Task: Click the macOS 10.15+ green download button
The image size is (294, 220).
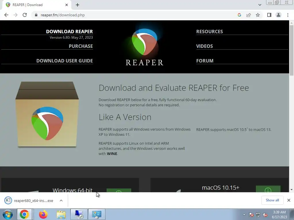Action: pos(268,189)
